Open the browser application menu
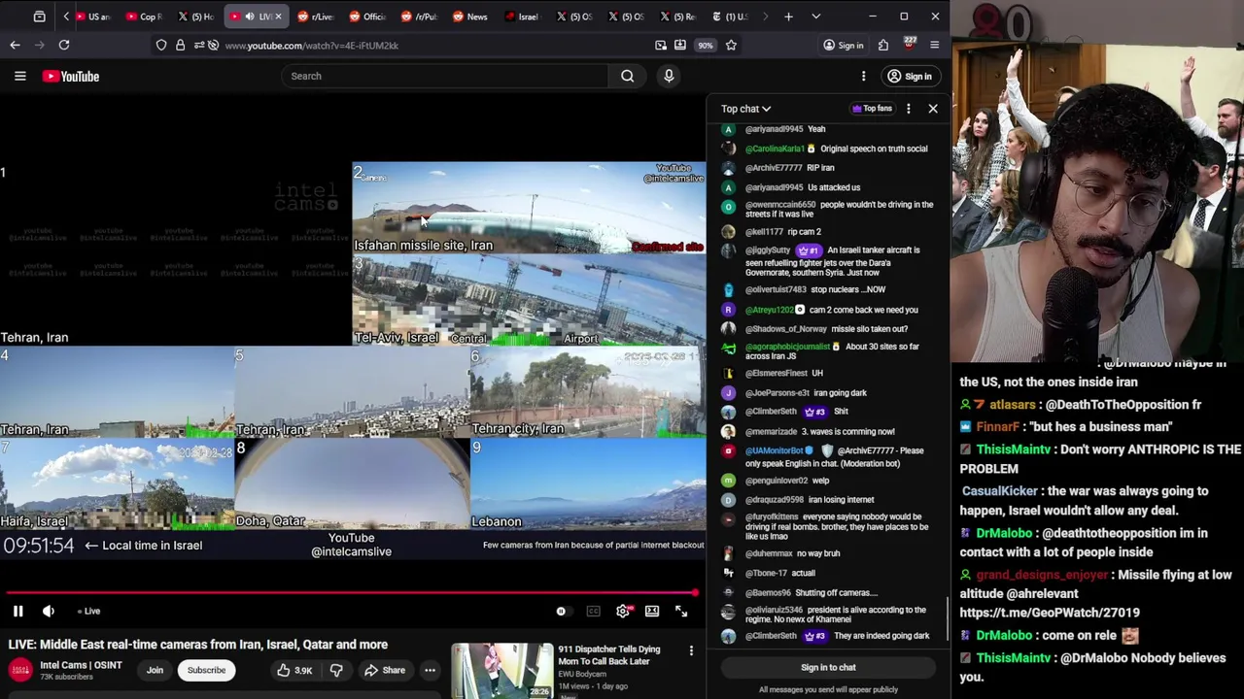1244x699 pixels. 935,45
